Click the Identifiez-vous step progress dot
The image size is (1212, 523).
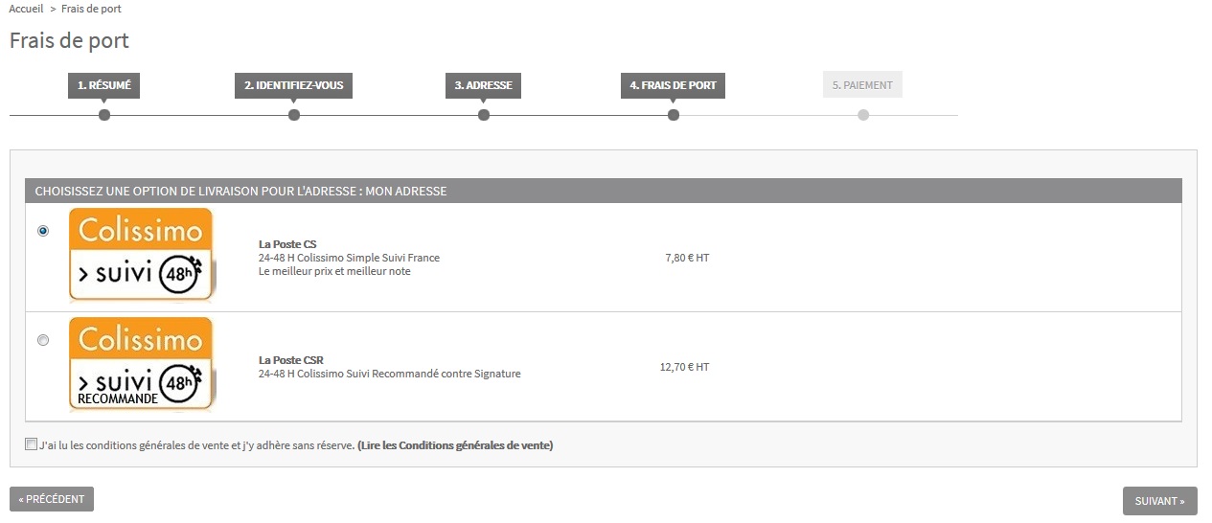coord(294,115)
